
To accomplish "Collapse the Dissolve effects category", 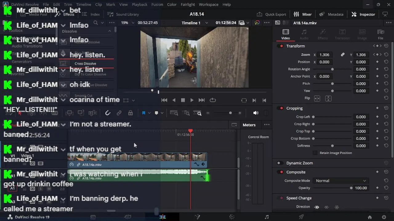I will [x=110, y=31].
